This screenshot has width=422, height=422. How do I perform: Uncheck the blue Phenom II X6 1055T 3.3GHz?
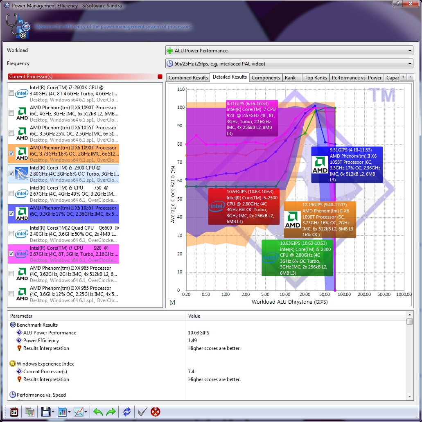(x=11, y=214)
